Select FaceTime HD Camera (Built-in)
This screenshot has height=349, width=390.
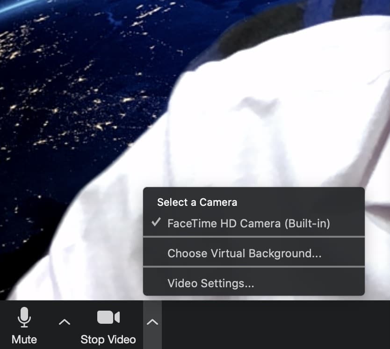tap(248, 224)
